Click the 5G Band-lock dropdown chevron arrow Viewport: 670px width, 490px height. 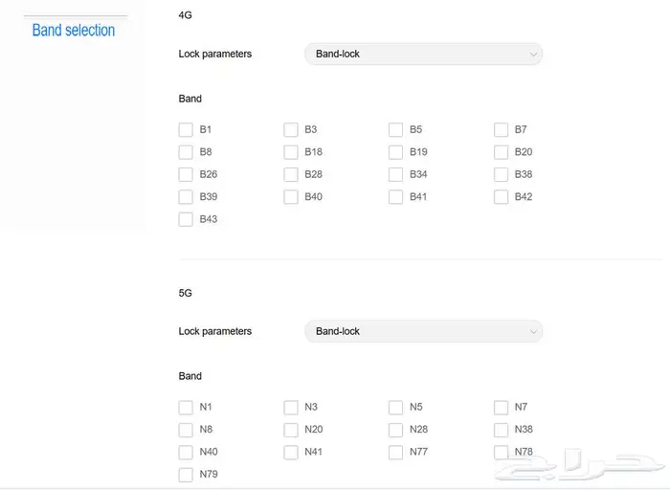pyautogui.click(x=533, y=331)
